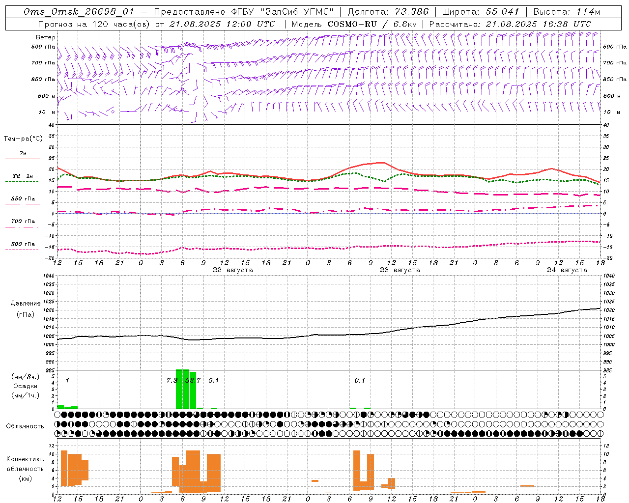Click the Высота: 114м value

click(567, 12)
